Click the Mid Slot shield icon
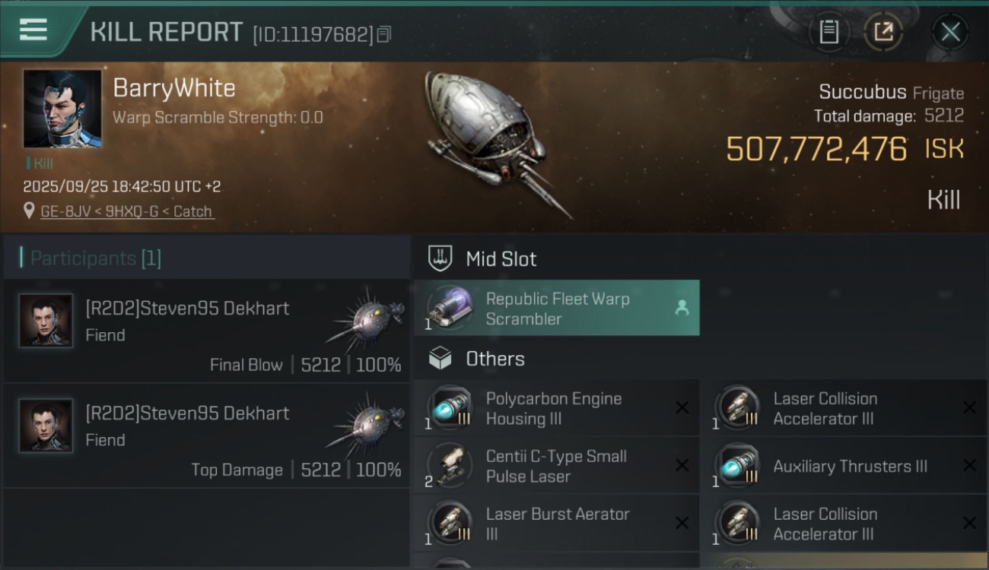989x570 pixels. [x=440, y=258]
